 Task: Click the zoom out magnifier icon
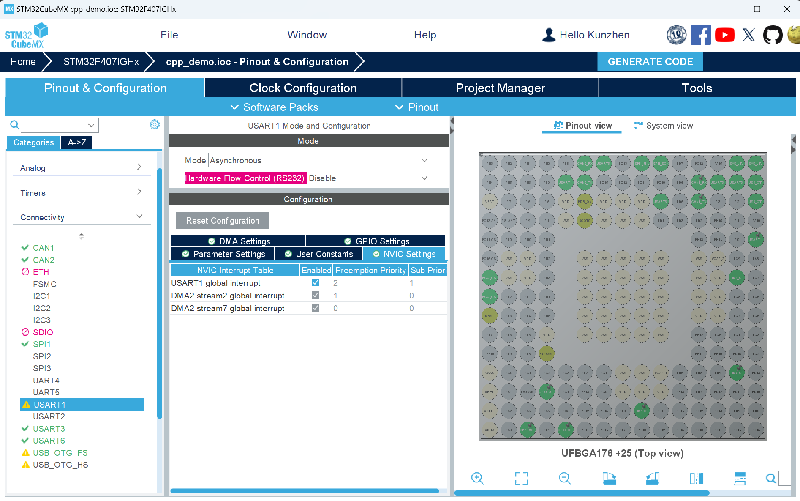point(565,478)
